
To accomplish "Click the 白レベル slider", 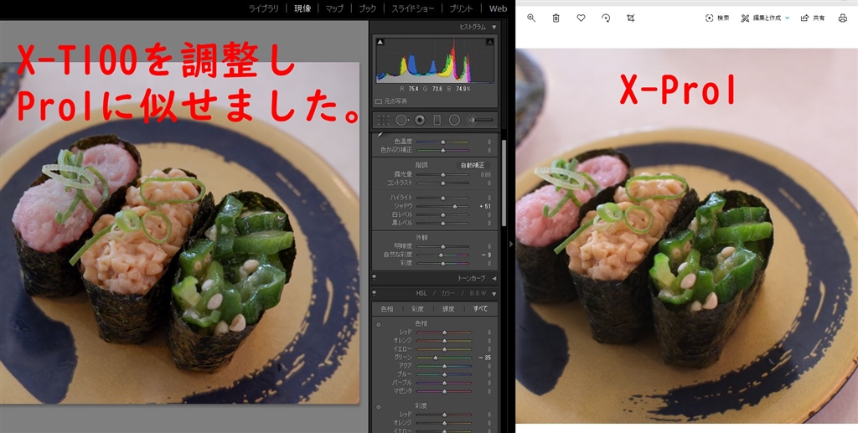I will coord(442,215).
